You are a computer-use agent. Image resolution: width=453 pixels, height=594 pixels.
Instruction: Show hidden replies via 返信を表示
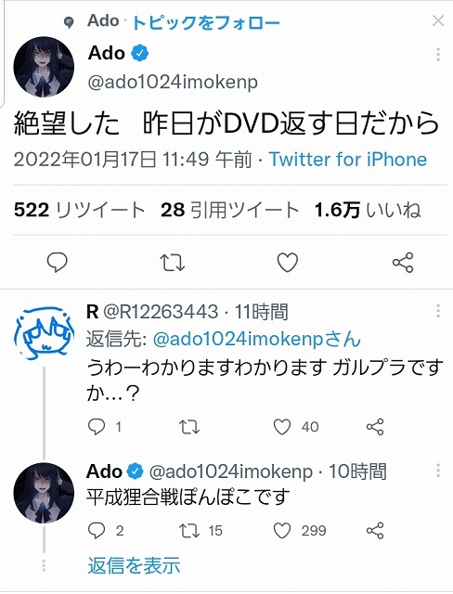point(134,565)
